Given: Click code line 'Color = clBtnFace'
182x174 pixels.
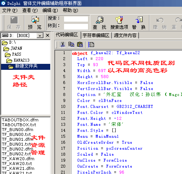Looking at the screenshot, I should pyautogui.click(x=99, y=100).
